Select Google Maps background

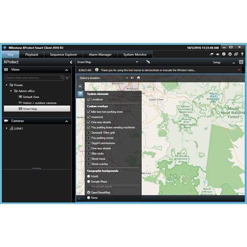(88, 181)
